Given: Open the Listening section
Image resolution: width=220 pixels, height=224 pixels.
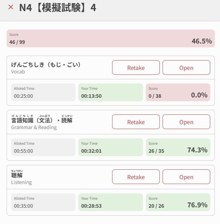Looking at the screenshot, I should tap(186, 177).
